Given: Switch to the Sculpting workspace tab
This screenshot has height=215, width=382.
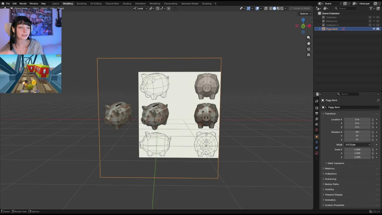Looking at the screenshot, I should pos(81,4).
